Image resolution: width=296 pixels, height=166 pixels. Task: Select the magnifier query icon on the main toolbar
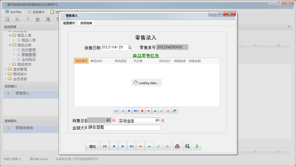[x=7, y=19]
